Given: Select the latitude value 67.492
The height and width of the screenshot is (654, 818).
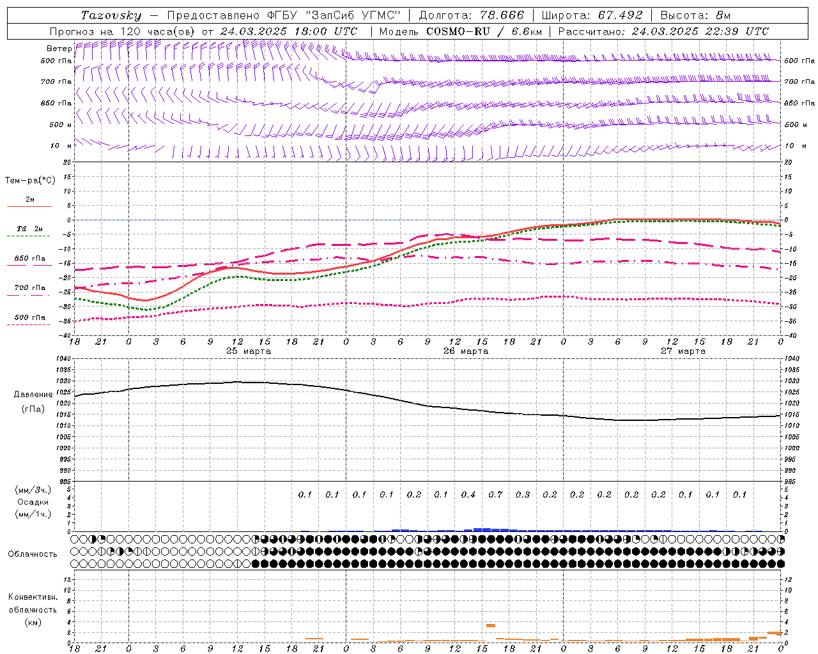Looking at the screenshot, I should click(x=620, y=15).
